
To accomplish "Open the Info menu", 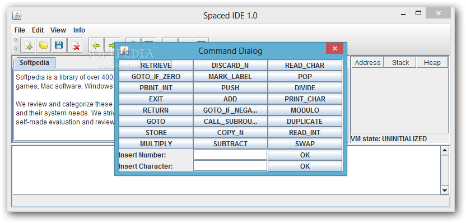I will point(79,30).
